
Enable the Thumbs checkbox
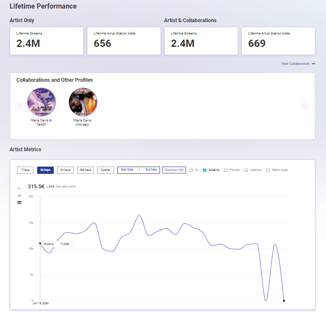tap(226, 170)
